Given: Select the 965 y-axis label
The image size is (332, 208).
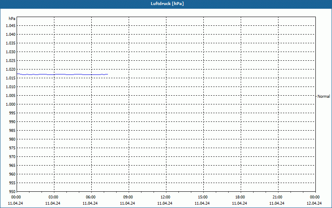Looking at the screenshot, I should pyautogui.click(x=12, y=165).
